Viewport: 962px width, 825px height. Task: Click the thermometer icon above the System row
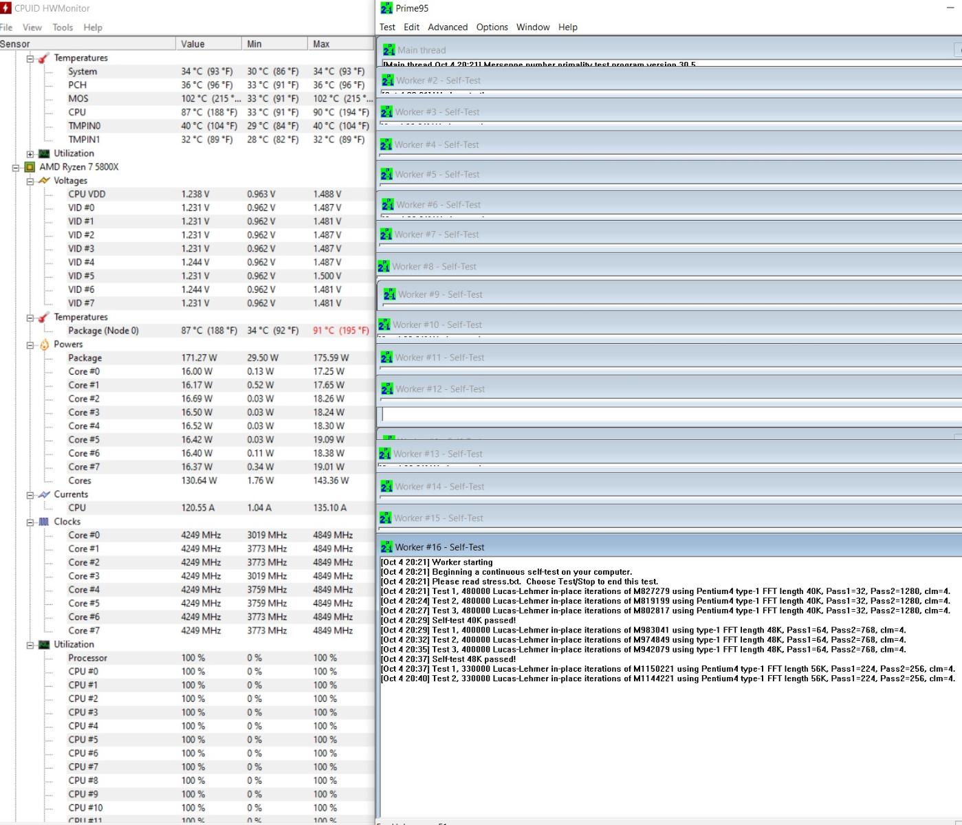click(44, 58)
